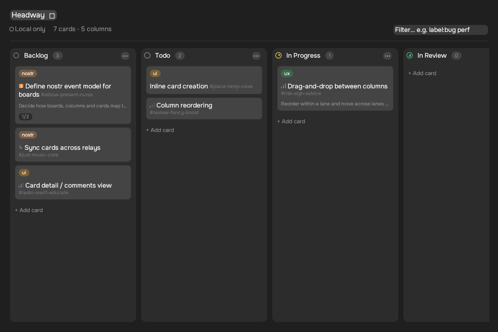Click the #radio-merit-educate card ID
Screen dimensions: 498x332
(44, 193)
